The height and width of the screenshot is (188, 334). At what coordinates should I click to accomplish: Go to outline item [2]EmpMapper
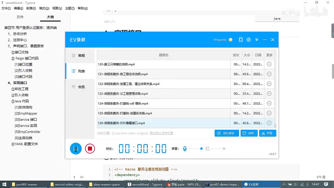(26, 113)
